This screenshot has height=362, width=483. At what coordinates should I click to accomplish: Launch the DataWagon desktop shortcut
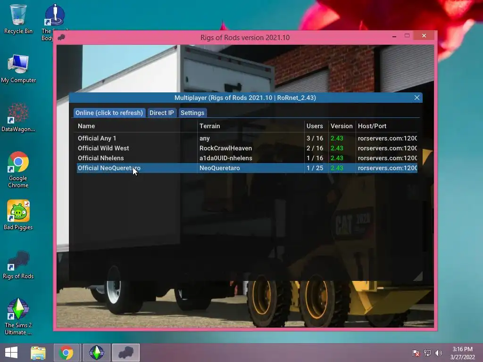[18, 117]
